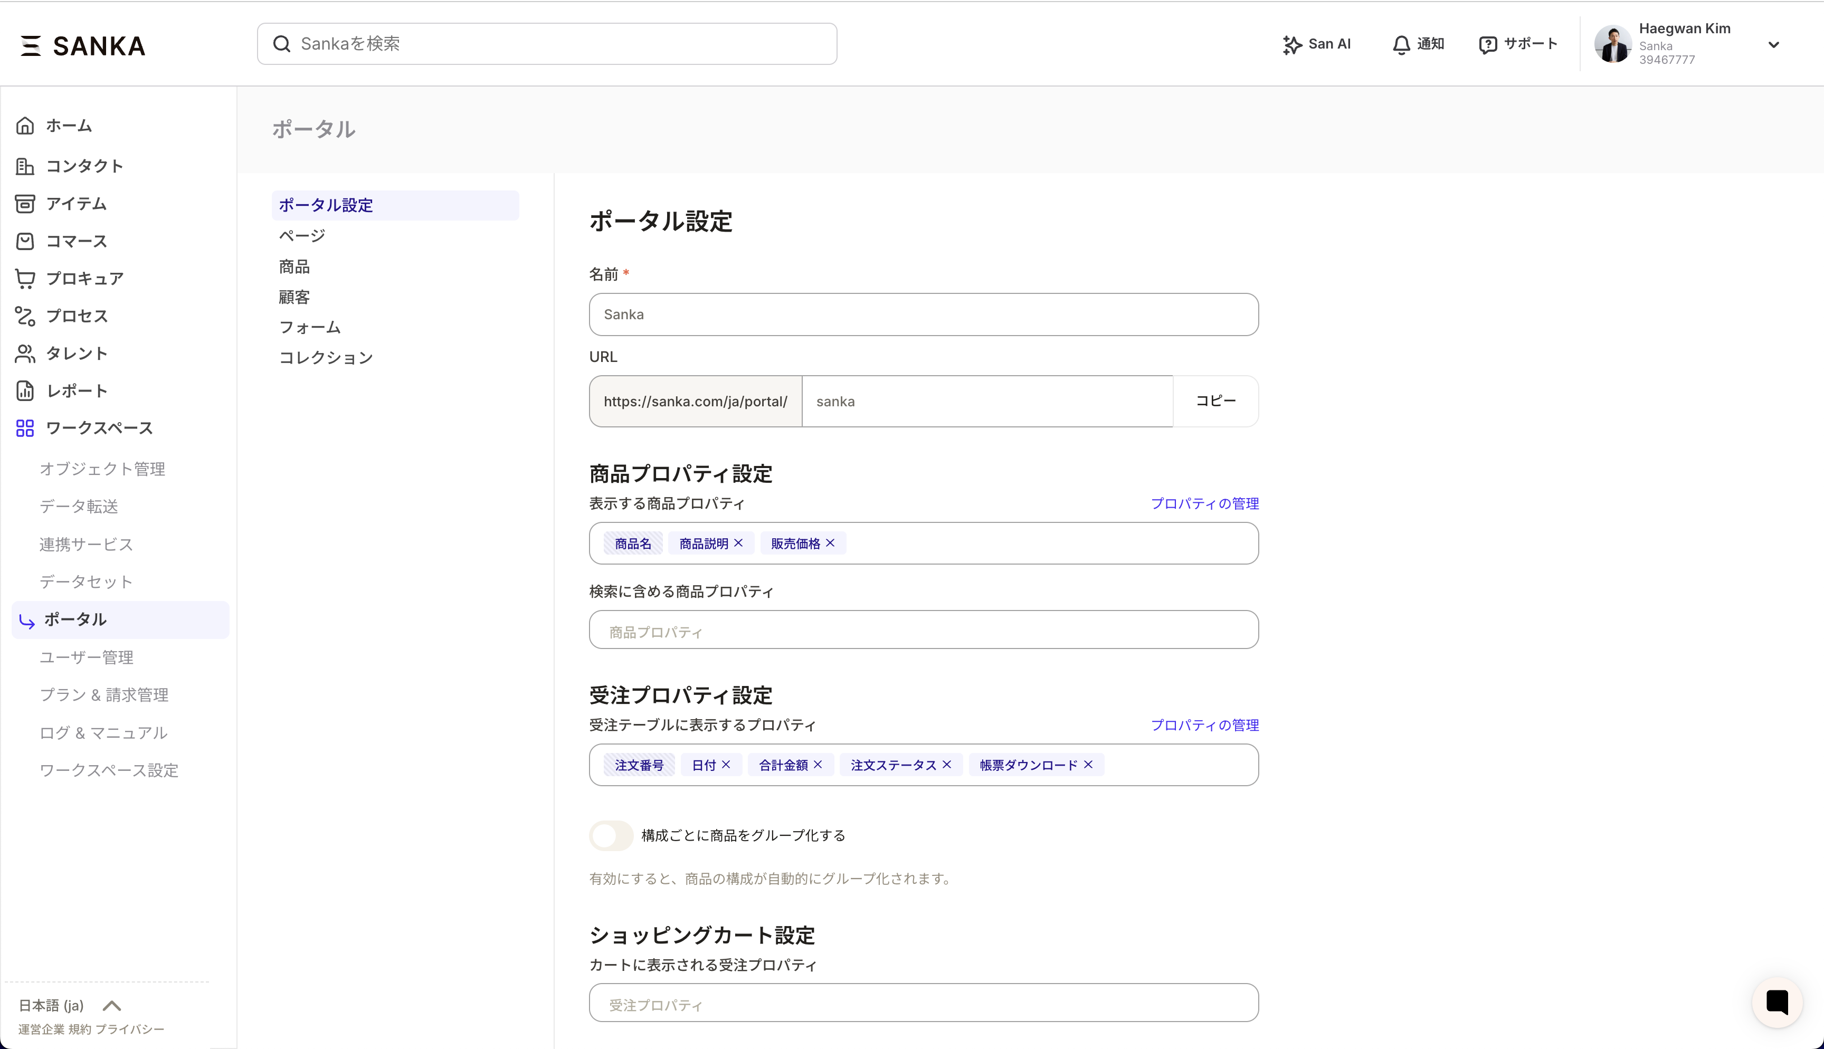
Task: Go to ホーム via house icon
Action: click(25, 126)
